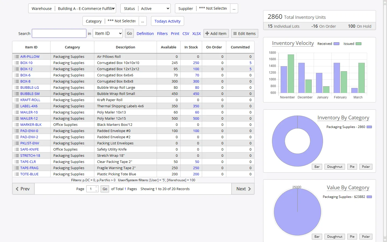The height and width of the screenshot is (242, 387).
Task: Open the Warehouse Building A selector
Action: pos(86,8)
